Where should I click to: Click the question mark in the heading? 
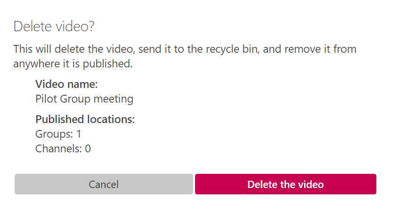[x=91, y=26]
